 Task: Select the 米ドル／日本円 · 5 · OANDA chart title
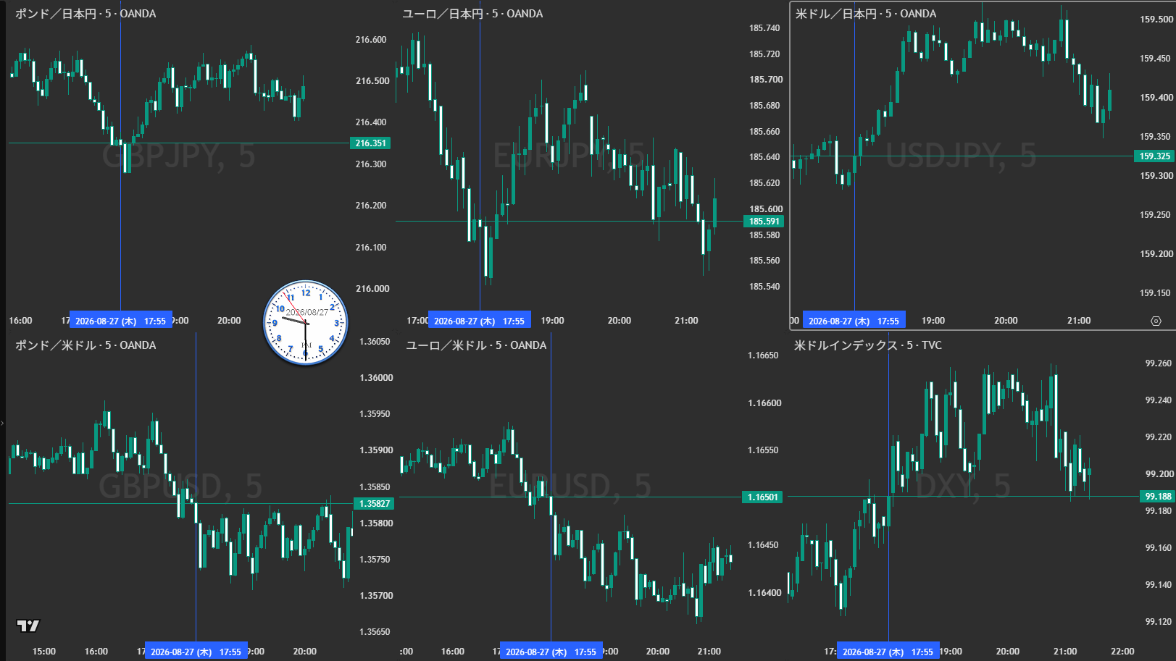point(866,14)
